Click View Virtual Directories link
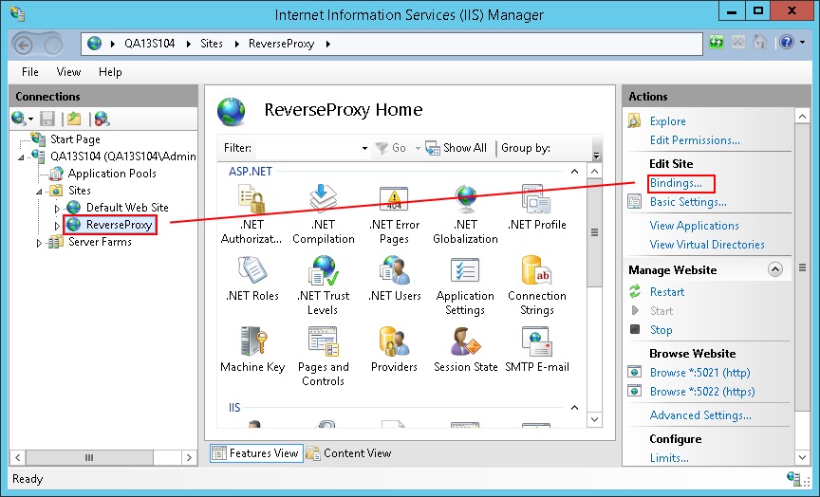The height and width of the screenshot is (497, 820). click(x=706, y=244)
